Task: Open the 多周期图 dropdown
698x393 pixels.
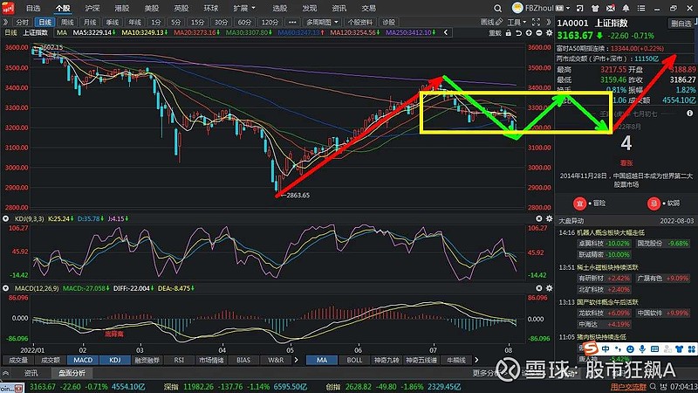Action: [x=322, y=22]
